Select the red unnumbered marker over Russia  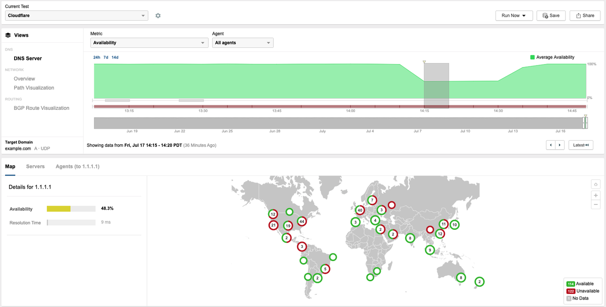[x=391, y=205]
